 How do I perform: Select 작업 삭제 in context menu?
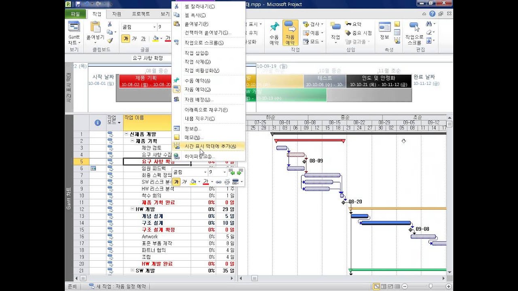[209, 62]
